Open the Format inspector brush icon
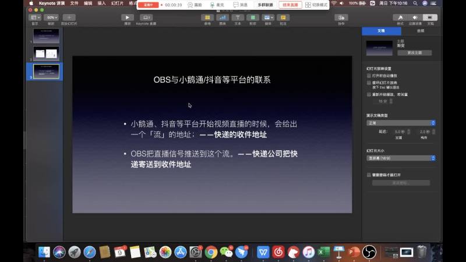The width and height of the screenshot is (466, 262). (x=400, y=17)
